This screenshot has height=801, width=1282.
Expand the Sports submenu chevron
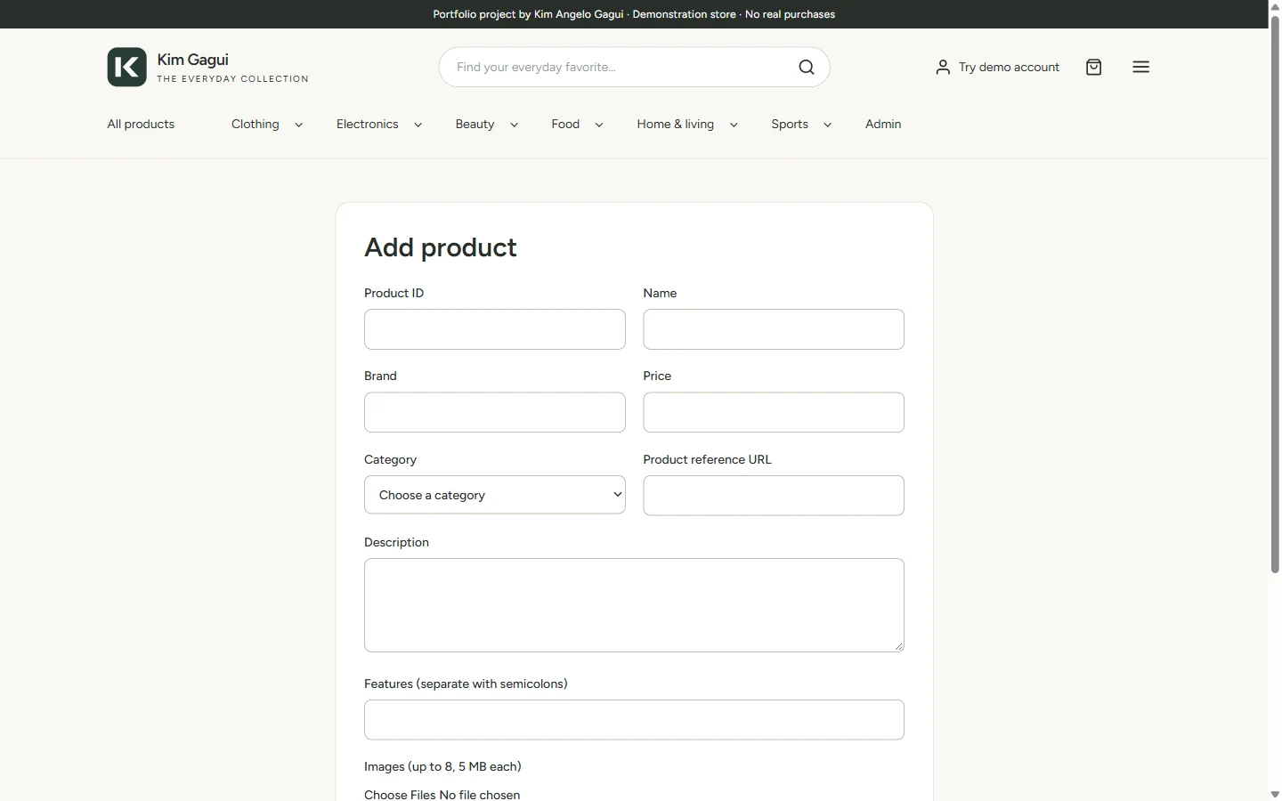click(828, 125)
